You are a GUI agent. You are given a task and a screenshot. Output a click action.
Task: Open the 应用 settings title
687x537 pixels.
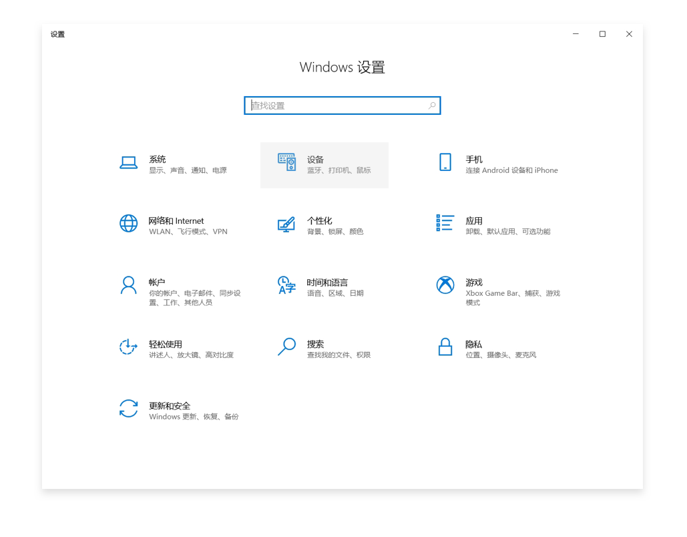coord(474,221)
